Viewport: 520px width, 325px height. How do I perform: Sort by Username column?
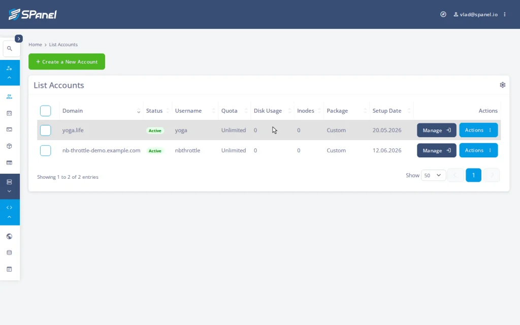click(195, 111)
